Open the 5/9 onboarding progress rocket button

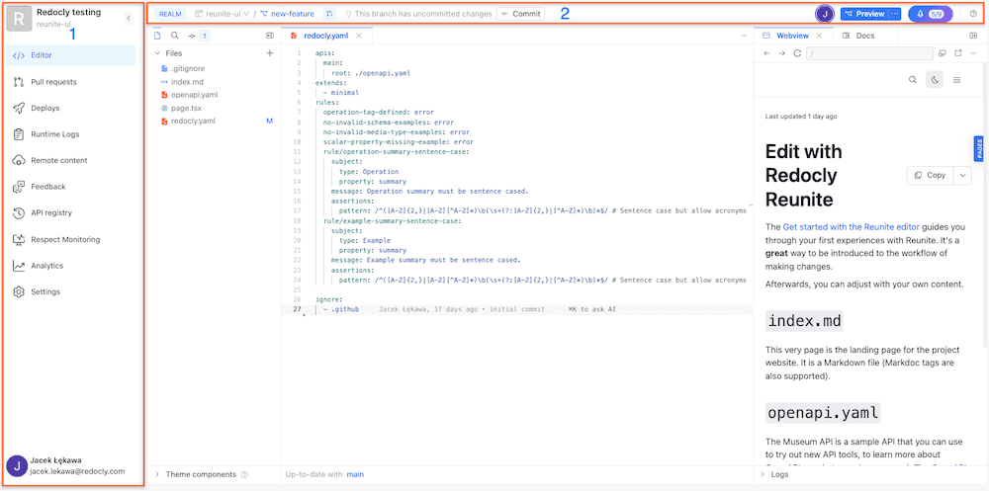pyautogui.click(x=931, y=14)
